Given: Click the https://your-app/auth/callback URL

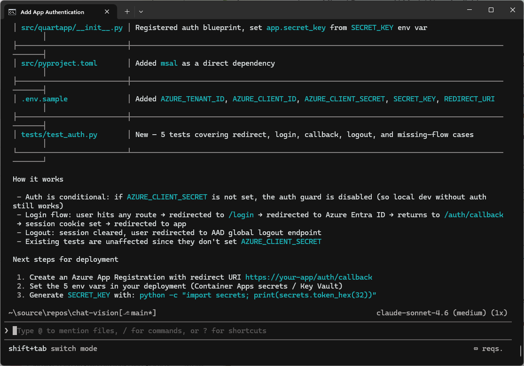Looking at the screenshot, I should coord(308,277).
